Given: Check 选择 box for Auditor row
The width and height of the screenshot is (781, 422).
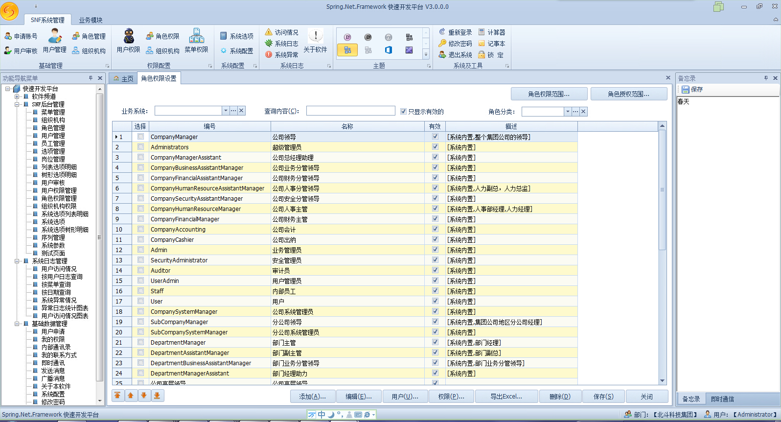Looking at the screenshot, I should 140,270.
